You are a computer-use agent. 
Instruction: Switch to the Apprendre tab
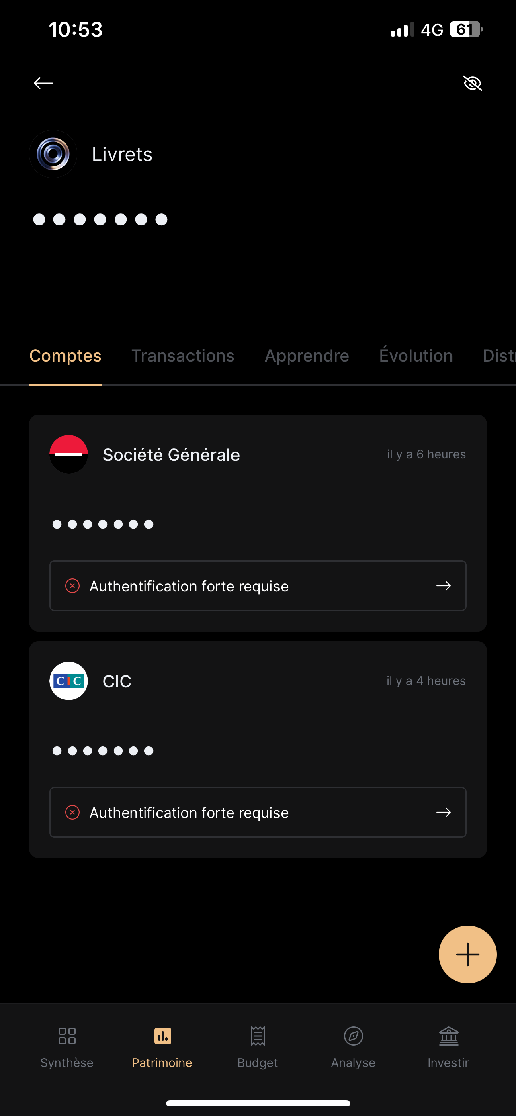pyautogui.click(x=307, y=356)
